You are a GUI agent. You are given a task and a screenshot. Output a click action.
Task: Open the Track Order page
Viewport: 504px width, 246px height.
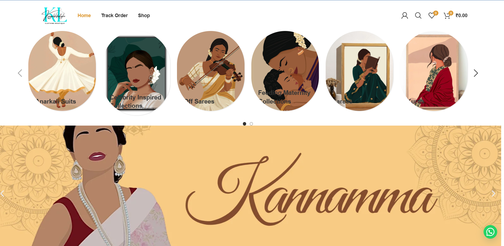click(x=114, y=15)
